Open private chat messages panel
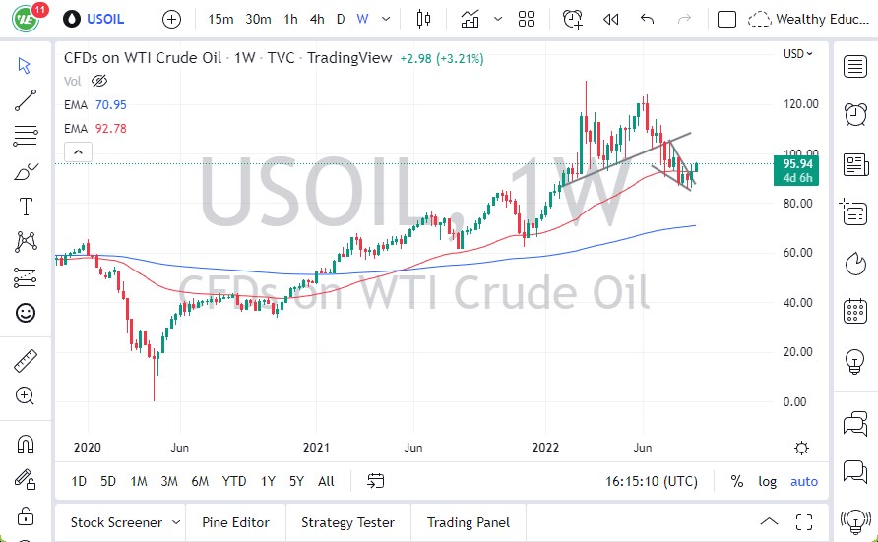The width and height of the screenshot is (878, 542). 855,471
